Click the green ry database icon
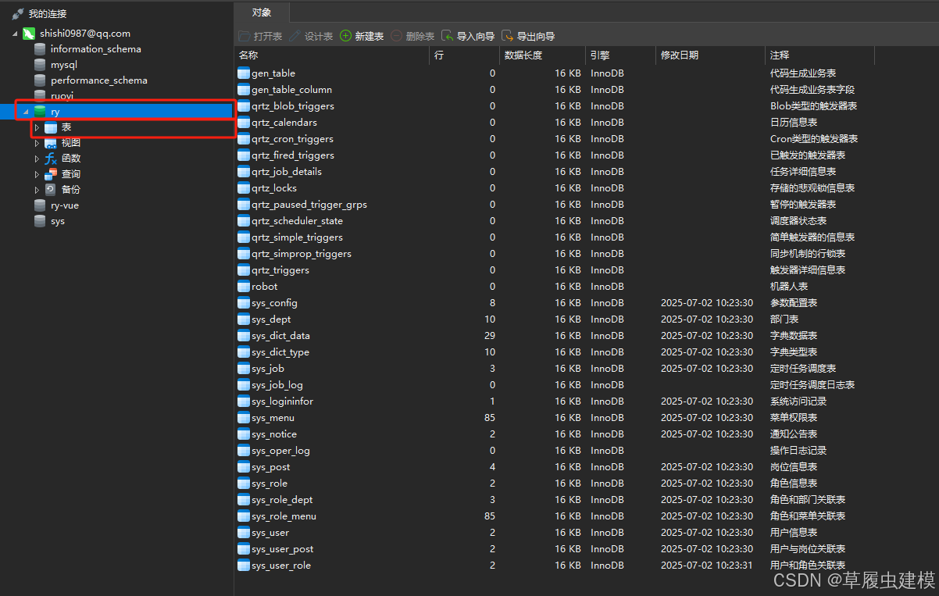The width and height of the screenshot is (939, 596). [x=40, y=112]
